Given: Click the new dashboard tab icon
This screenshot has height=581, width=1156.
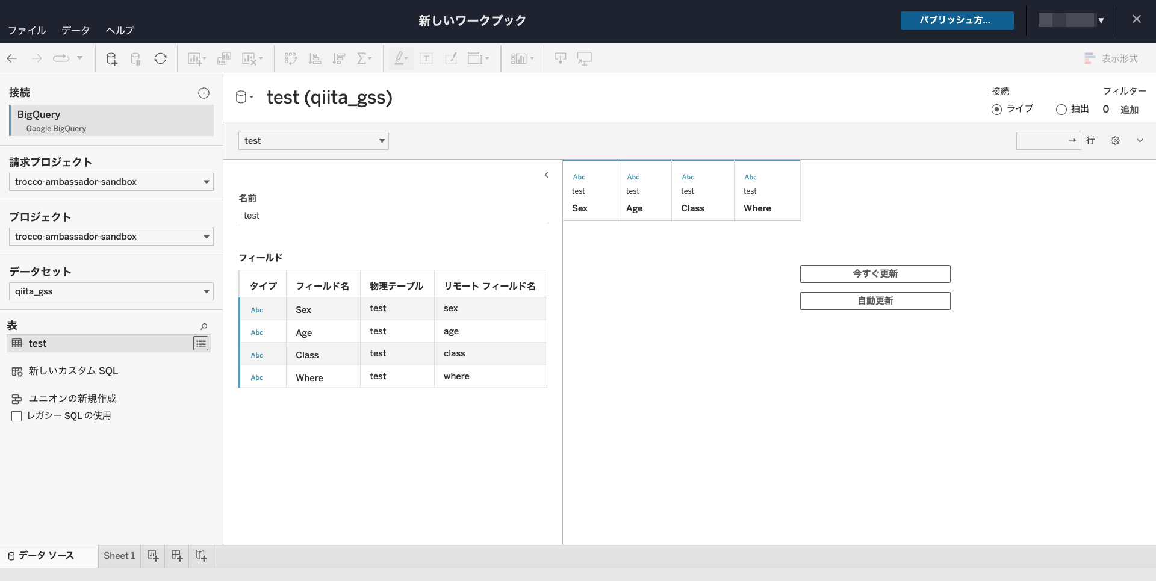Looking at the screenshot, I should click(177, 556).
